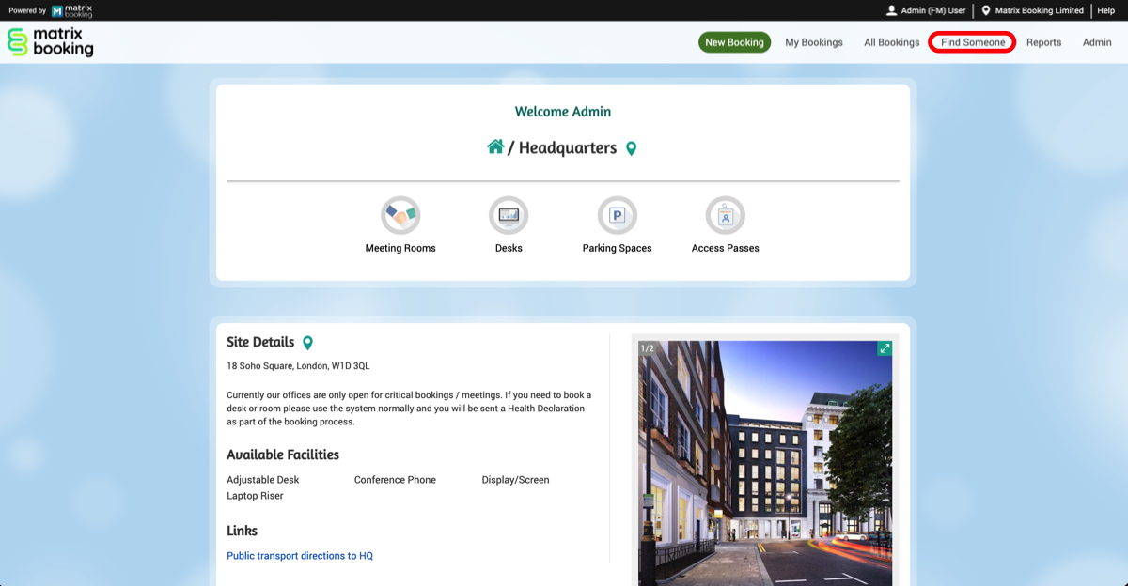
Task: Click the New Booking button
Action: pyautogui.click(x=734, y=42)
